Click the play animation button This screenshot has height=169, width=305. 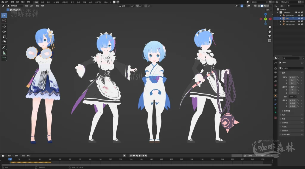pos(140,156)
